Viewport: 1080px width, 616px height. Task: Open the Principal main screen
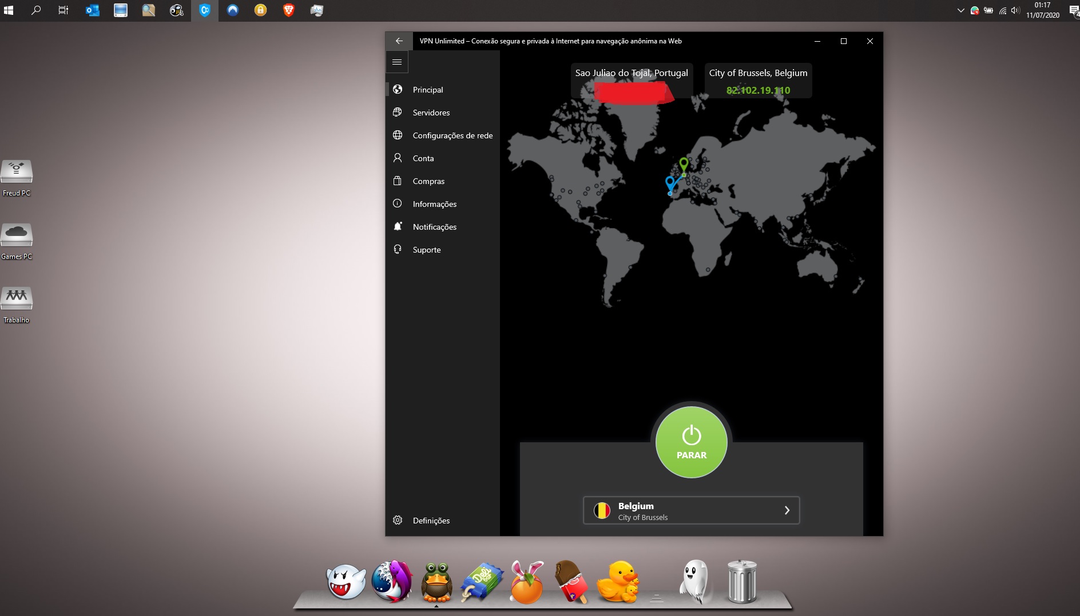click(x=443, y=90)
